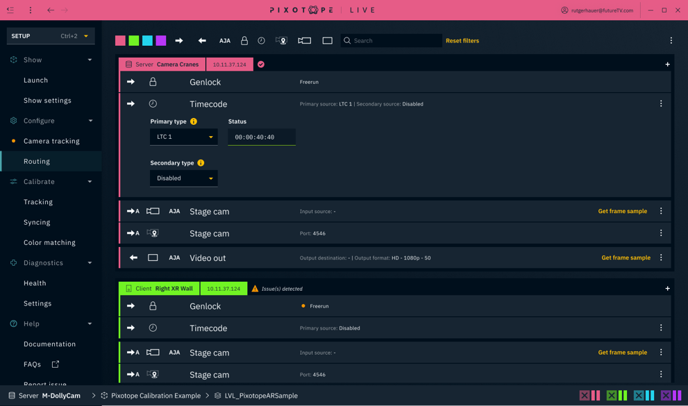The image size is (688, 406).
Task: Click the Client Right XR Wall header tab
Action: [159, 289]
